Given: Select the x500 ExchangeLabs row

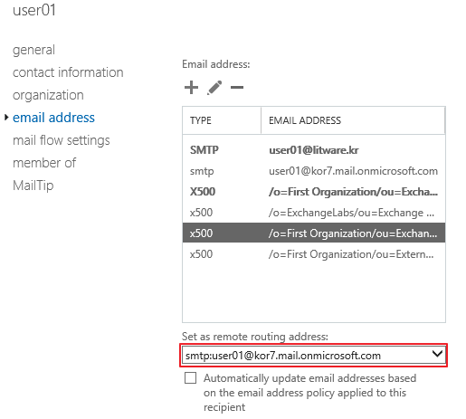Looking at the screenshot, I should coord(314,213).
